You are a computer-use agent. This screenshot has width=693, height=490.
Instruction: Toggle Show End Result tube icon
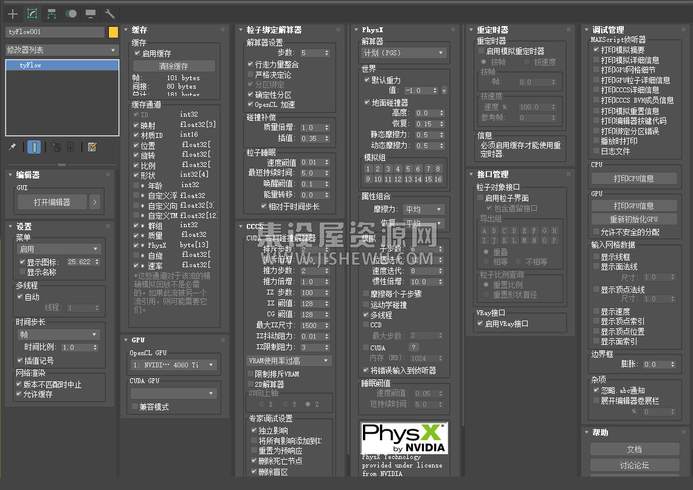click(x=34, y=147)
